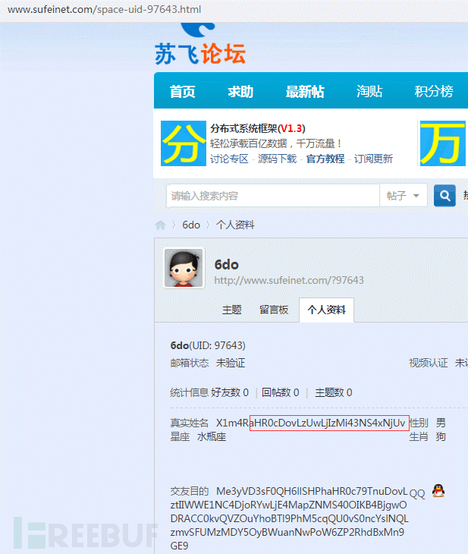Click 个人资料 in the breadcrumb
468x554 pixels.
coord(235,225)
